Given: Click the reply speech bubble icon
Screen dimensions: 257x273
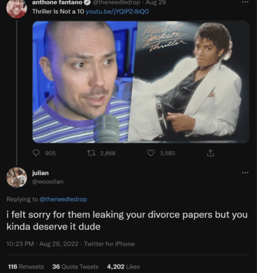Looking at the screenshot, I should click(36, 153).
